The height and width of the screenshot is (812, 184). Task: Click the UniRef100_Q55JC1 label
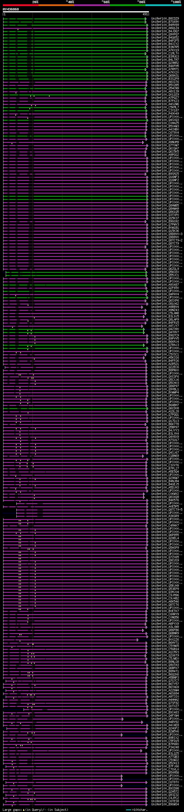[x=165, y=275]
